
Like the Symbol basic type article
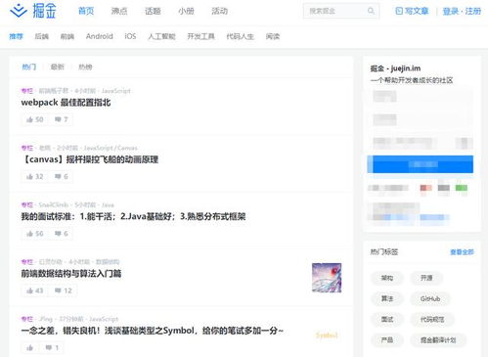click(30, 347)
